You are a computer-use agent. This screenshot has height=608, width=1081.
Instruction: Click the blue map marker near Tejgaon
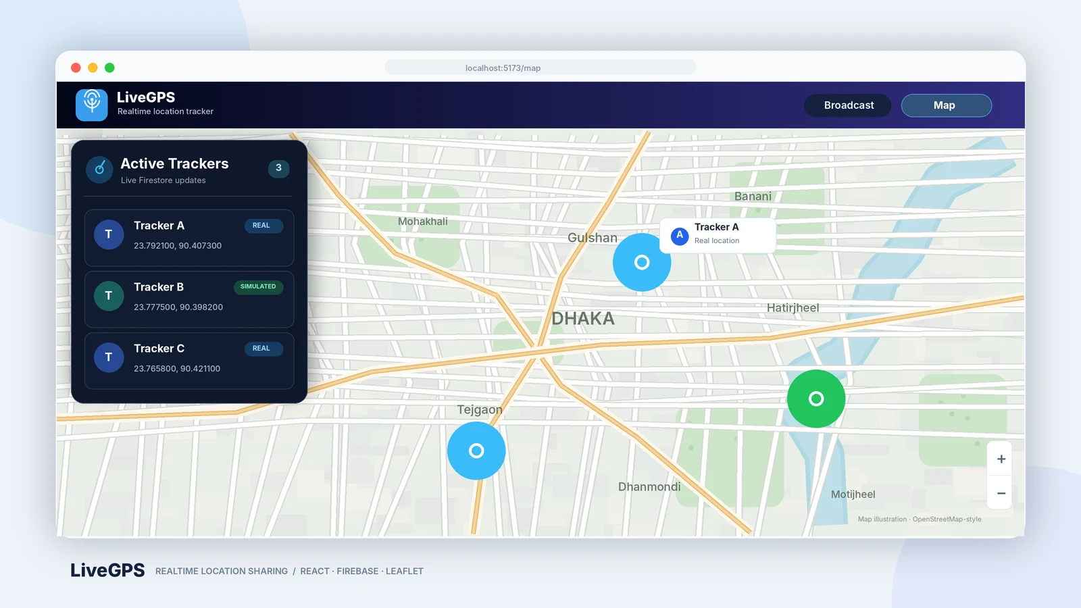click(x=476, y=451)
